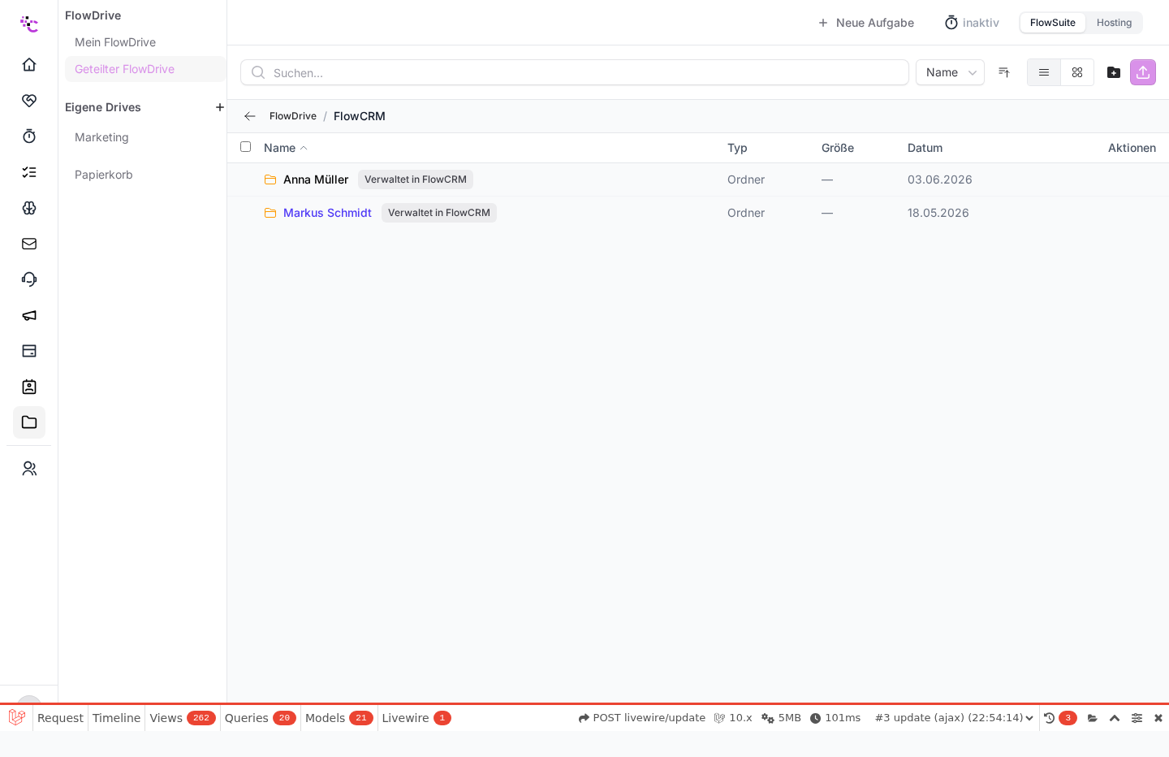Viewport: 1169px width, 757px height.
Task: Open the task checklist icon in sidebar
Action: pos(29,172)
